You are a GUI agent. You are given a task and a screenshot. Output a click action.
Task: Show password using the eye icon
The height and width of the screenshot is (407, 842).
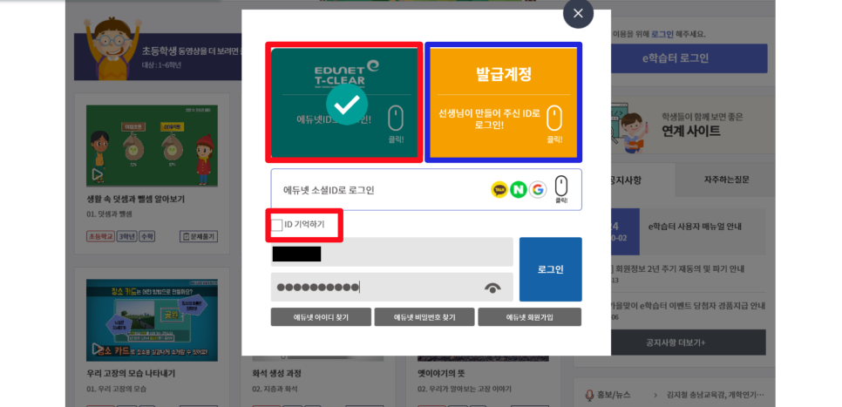pos(492,288)
